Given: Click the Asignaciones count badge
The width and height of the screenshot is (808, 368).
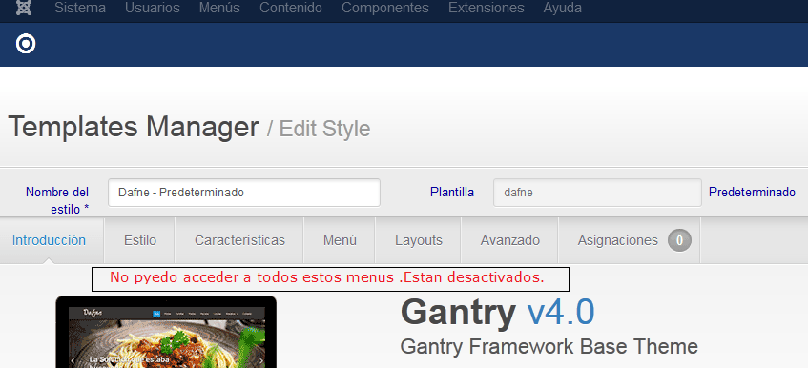Looking at the screenshot, I should point(679,240).
